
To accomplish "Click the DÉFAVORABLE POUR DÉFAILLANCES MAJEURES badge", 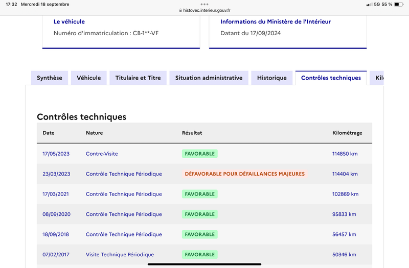I will 245,174.
